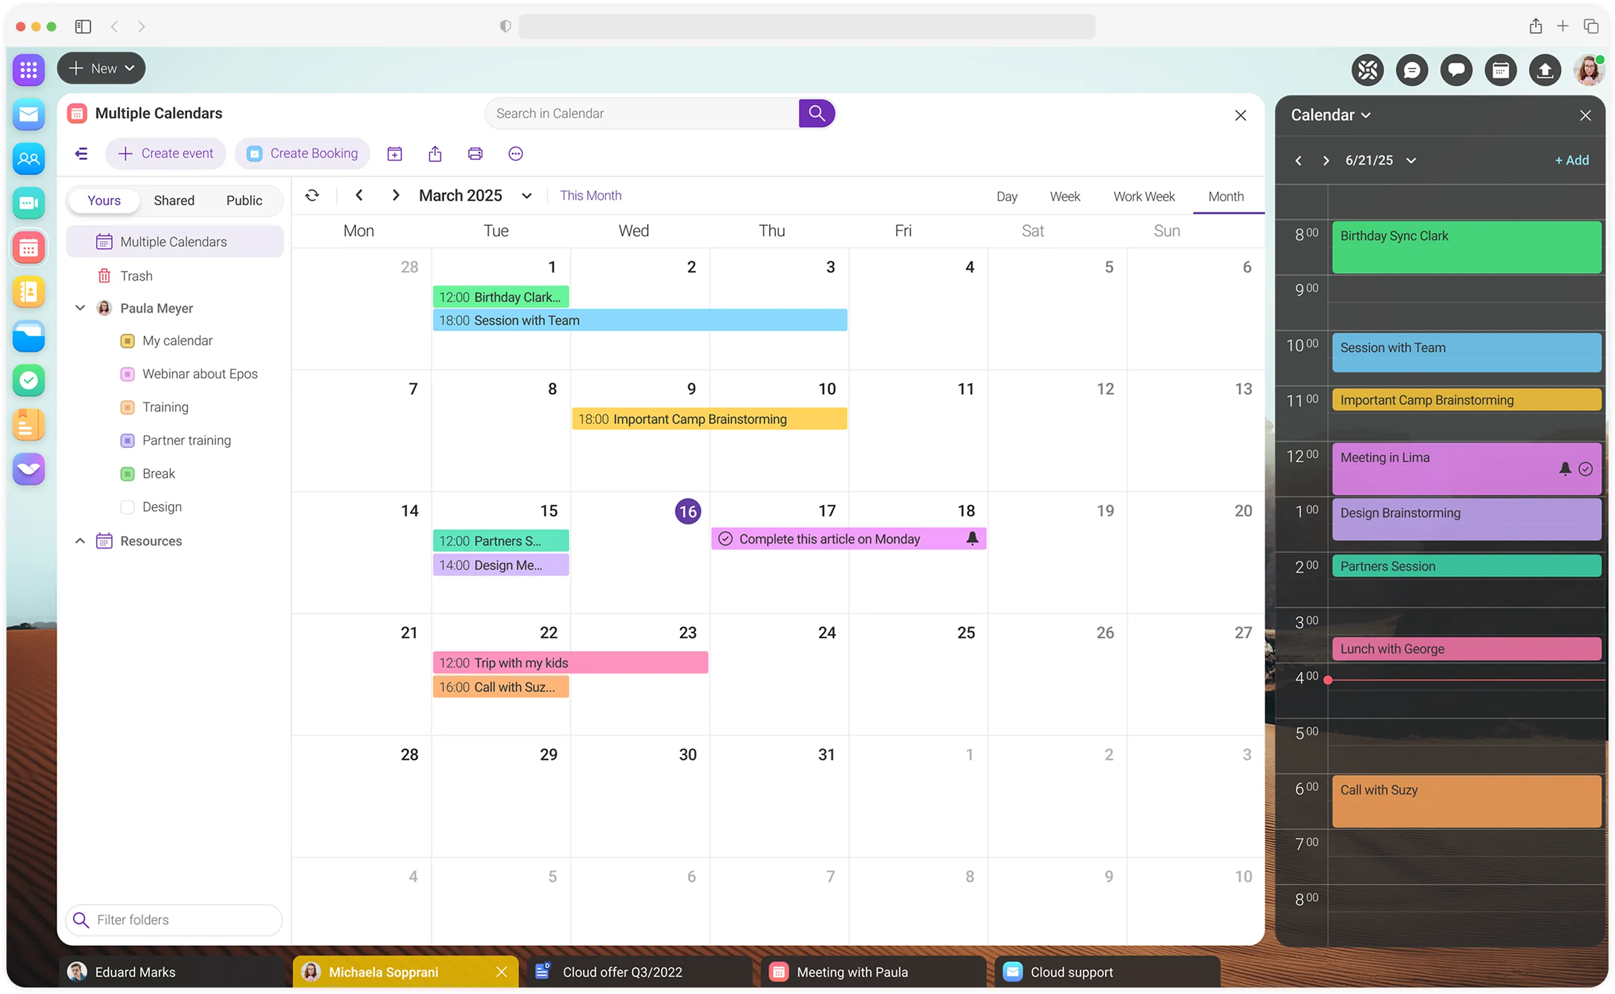Enable the Design calendar checkbox
This screenshot has width=1615, height=994.
click(128, 507)
